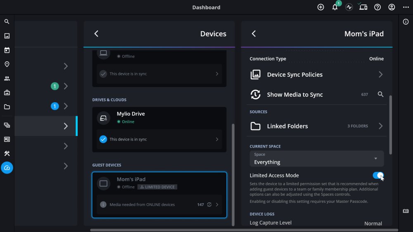413x232 pixels.
Task: Click the notifications bell icon
Action: pyautogui.click(x=335, y=7)
